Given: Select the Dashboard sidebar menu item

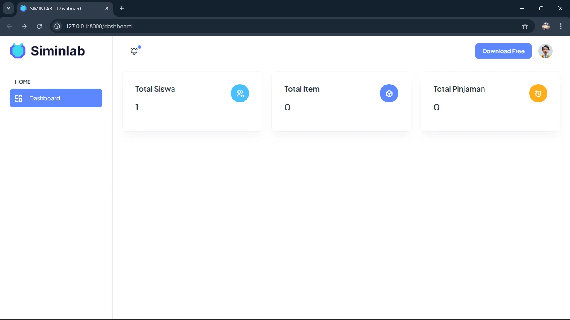Looking at the screenshot, I should coord(56,98).
